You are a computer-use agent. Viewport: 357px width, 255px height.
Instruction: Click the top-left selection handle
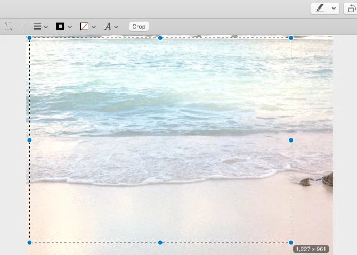29,38
